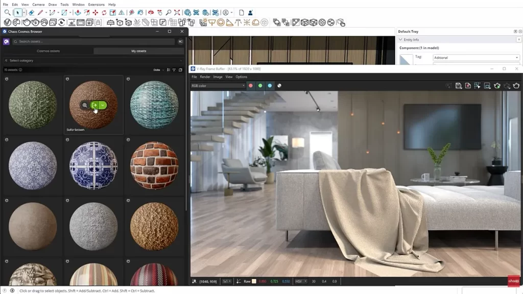Click the red render stop dot
523x294 pixels.
(251, 86)
